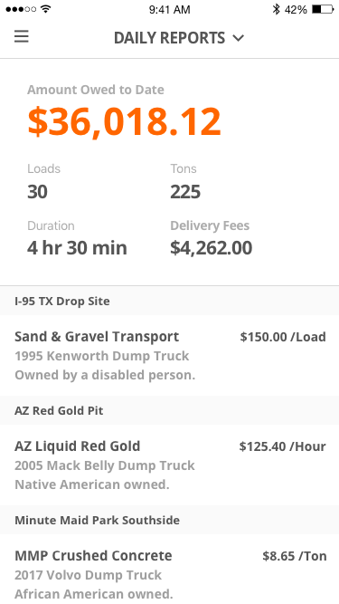Tap the $125.40 /Hour rate

tap(282, 446)
